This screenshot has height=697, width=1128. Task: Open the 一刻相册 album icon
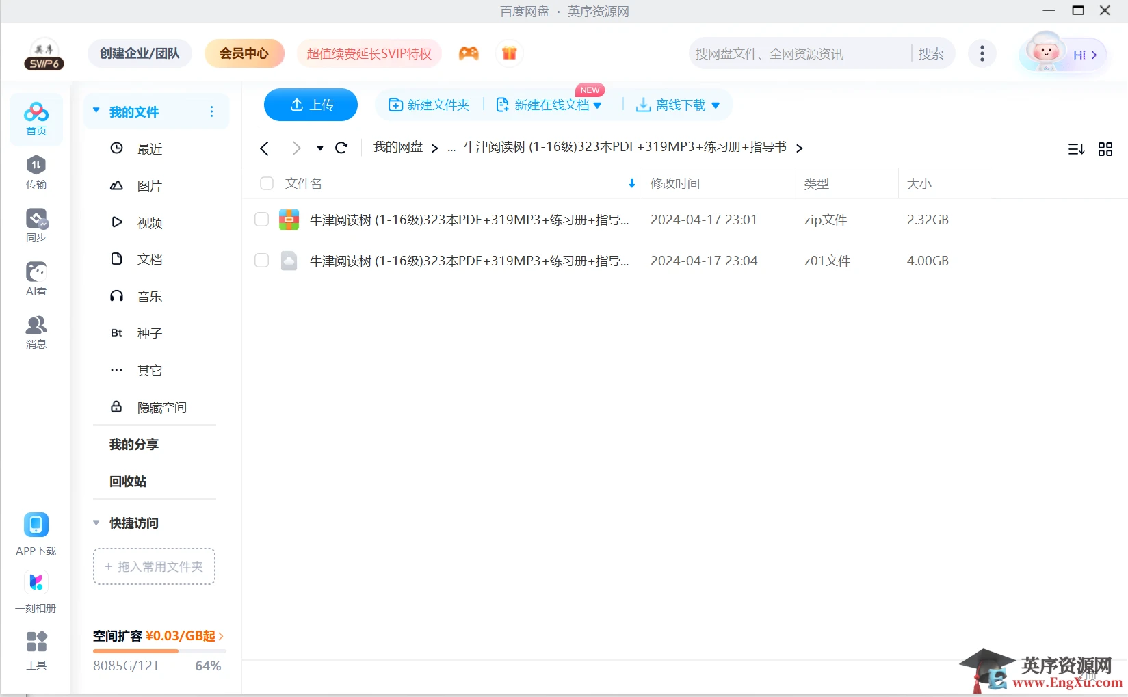tap(36, 592)
